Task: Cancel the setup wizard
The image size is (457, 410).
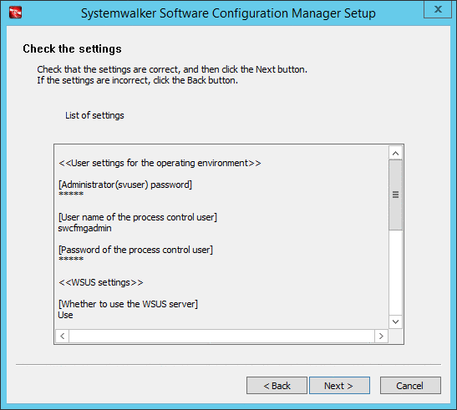Action: [410, 385]
